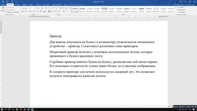The height and width of the screenshot is (111, 197).
Task: Switch to the View (Вид) tab
Action: [65, 5]
